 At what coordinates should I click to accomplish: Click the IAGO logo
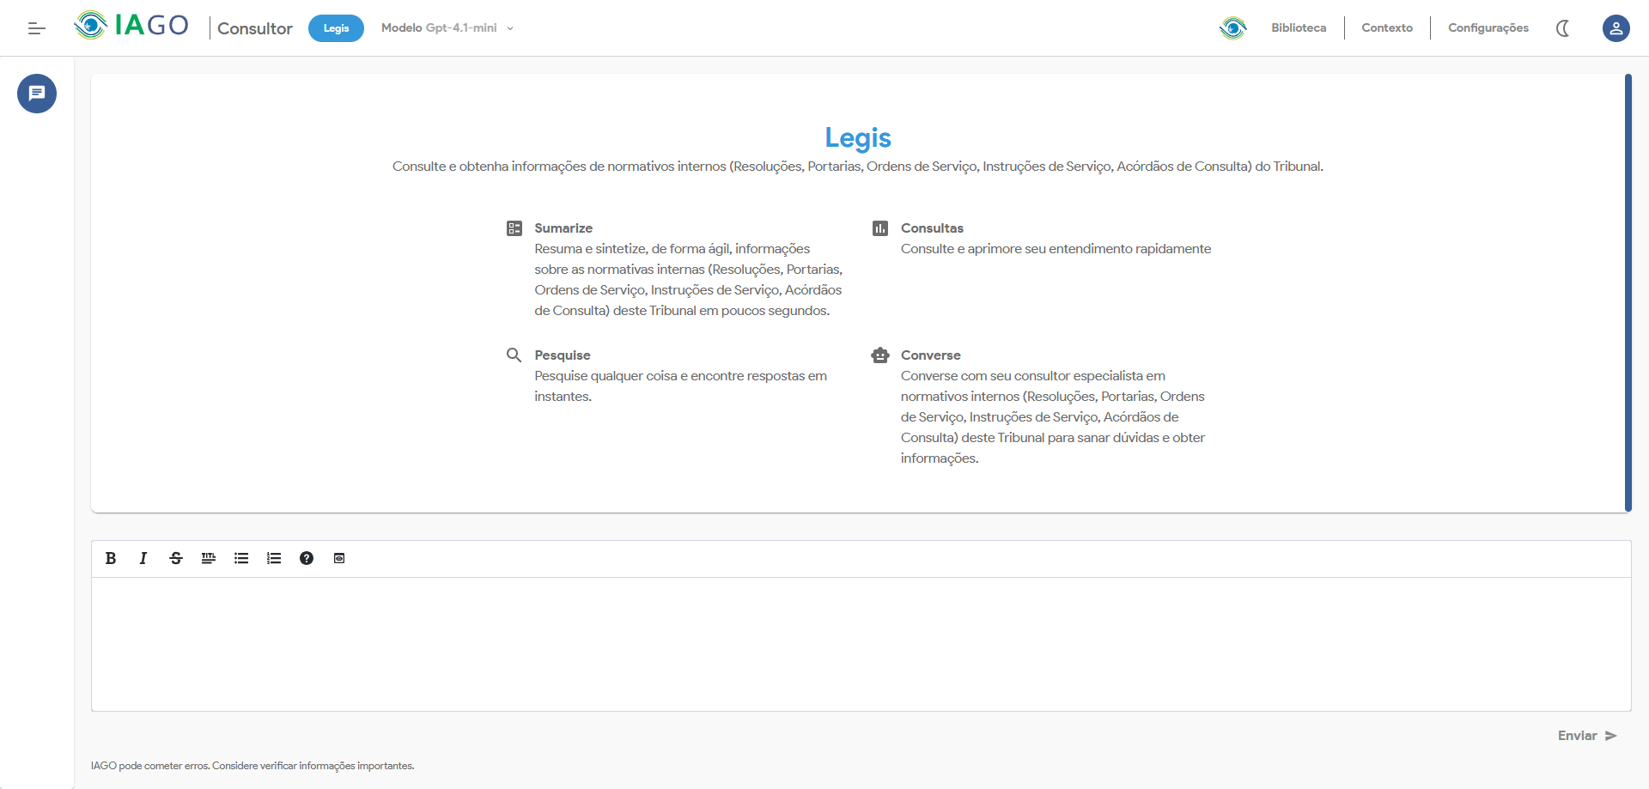pyautogui.click(x=131, y=26)
